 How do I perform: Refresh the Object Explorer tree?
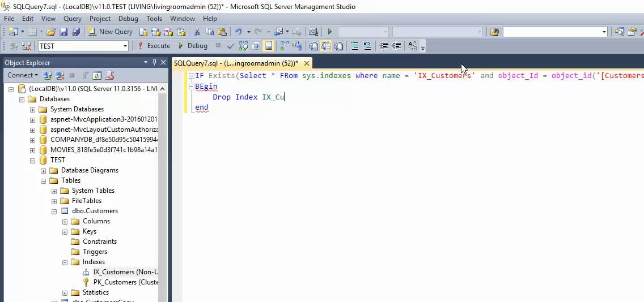97,75
